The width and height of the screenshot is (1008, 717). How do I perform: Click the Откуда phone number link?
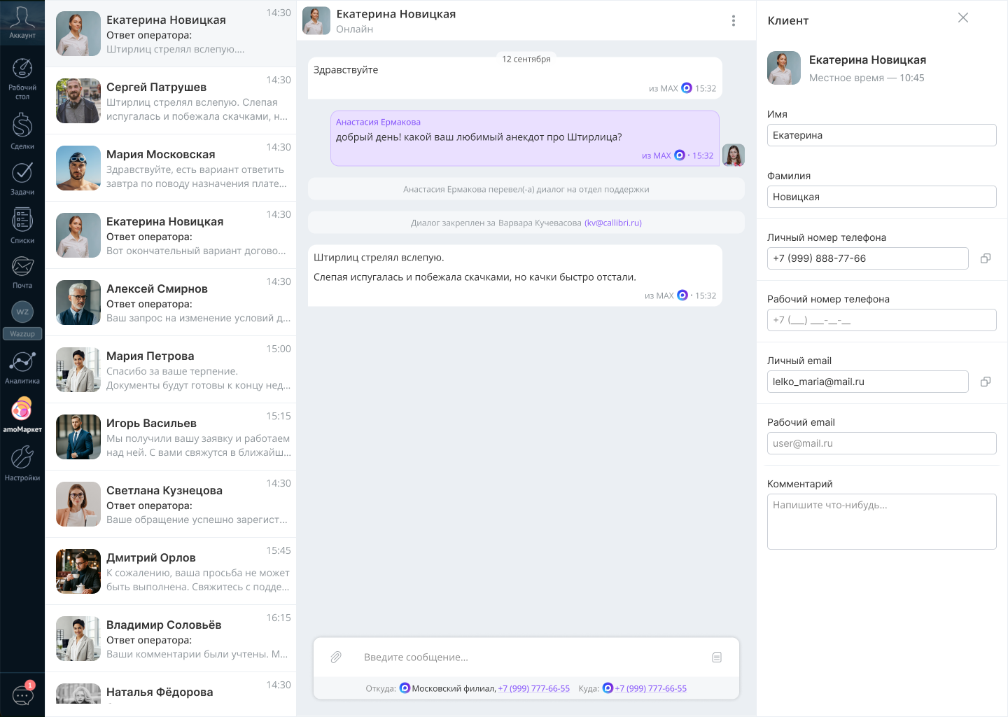point(533,688)
